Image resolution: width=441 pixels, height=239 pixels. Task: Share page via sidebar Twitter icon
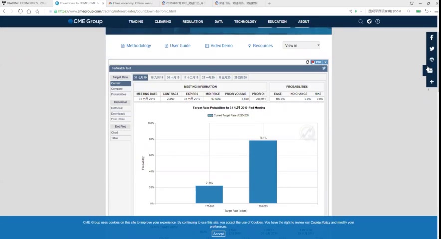click(432, 49)
